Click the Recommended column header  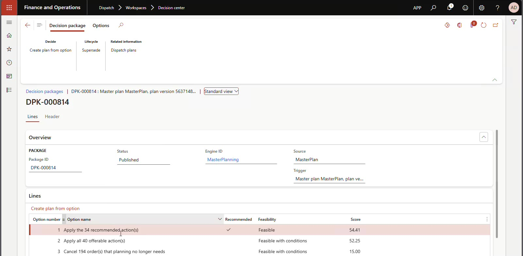pyautogui.click(x=239, y=219)
